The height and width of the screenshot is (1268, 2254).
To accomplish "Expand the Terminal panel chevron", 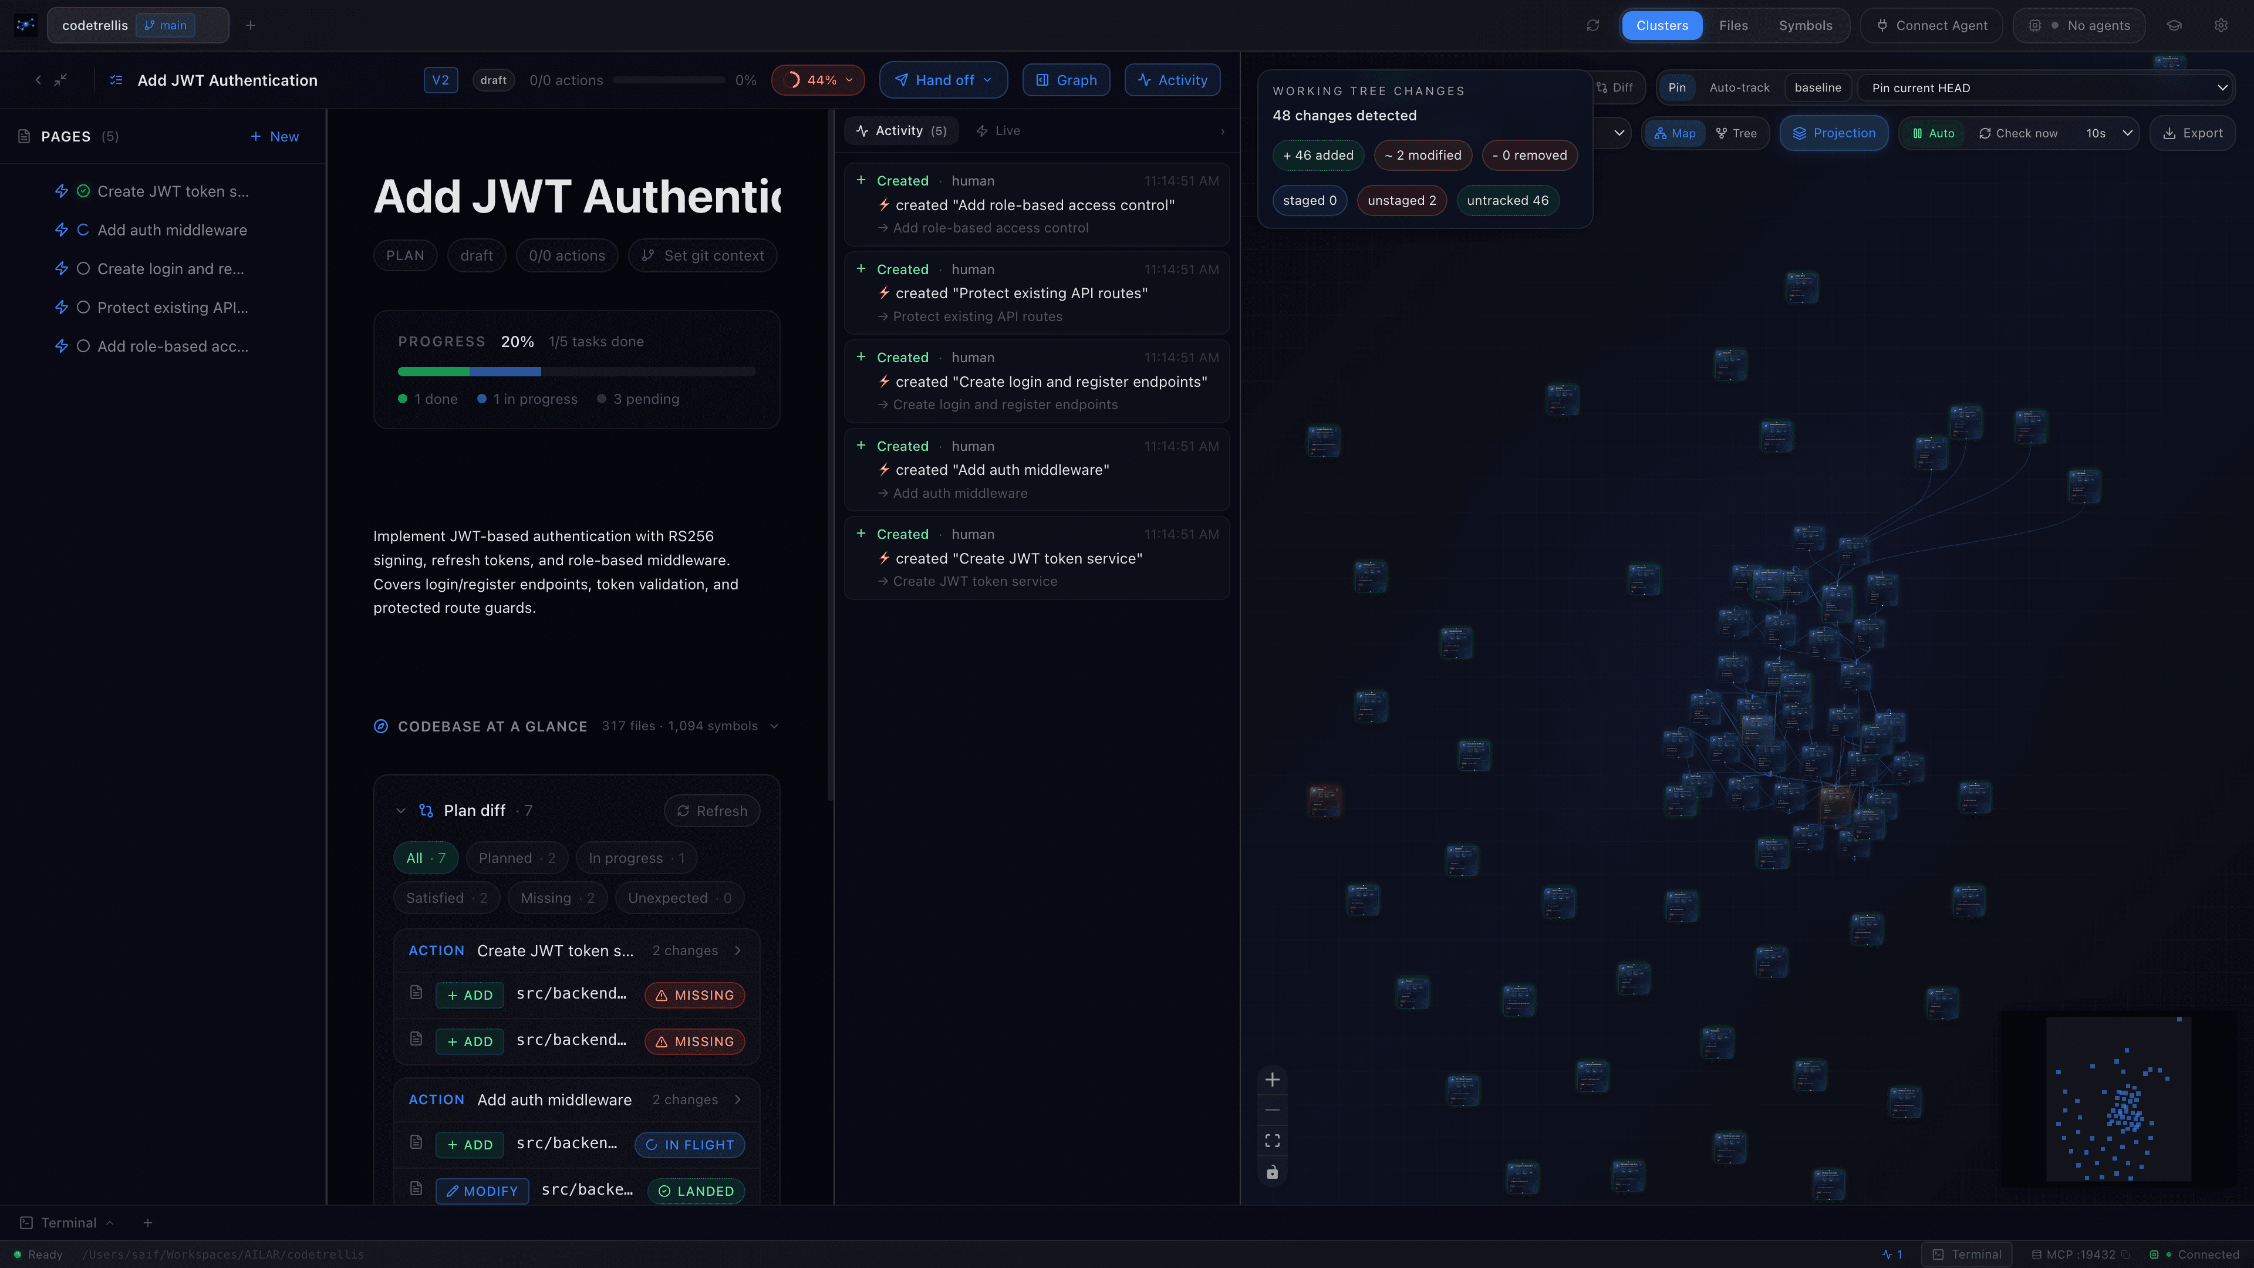I will [x=110, y=1222].
